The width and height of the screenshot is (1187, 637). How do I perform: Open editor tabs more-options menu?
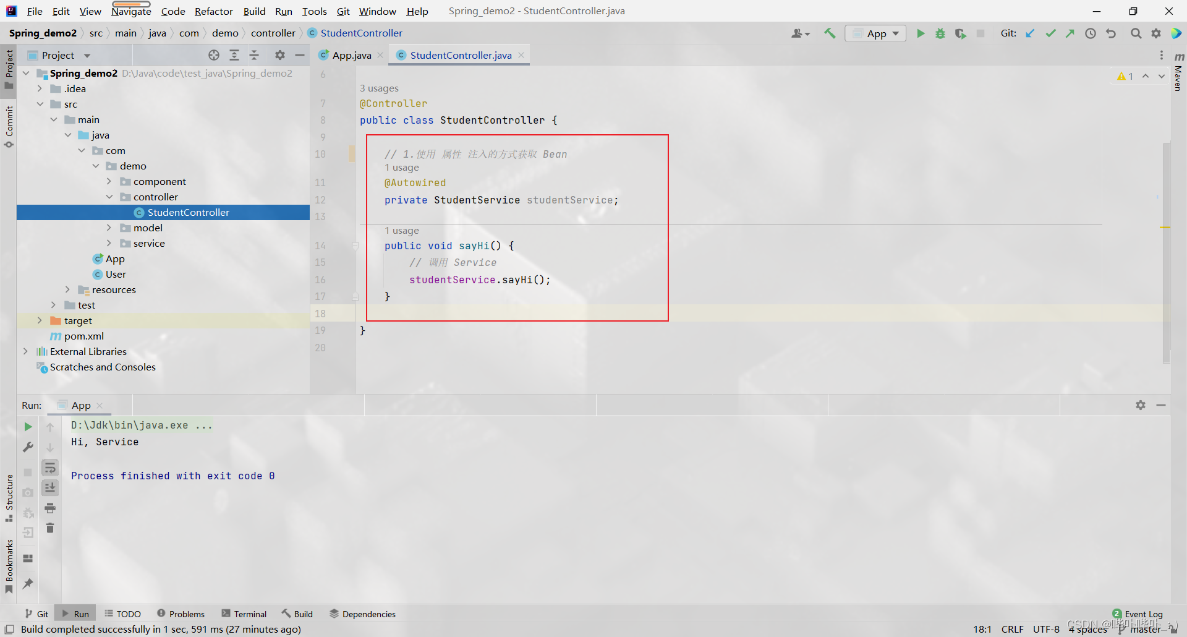click(1162, 55)
